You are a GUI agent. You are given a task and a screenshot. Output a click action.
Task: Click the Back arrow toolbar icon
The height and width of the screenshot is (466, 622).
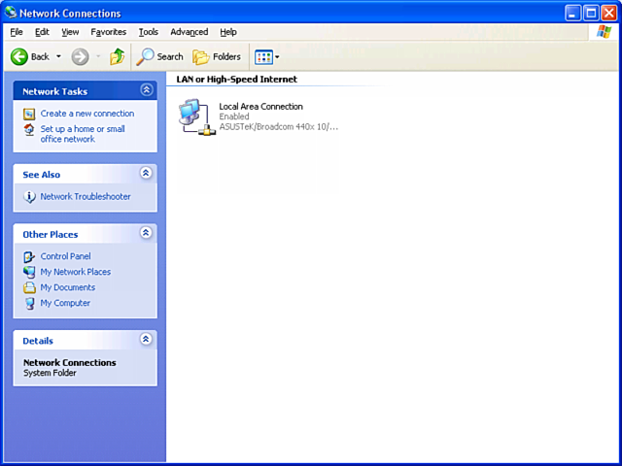(x=19, y=56)
